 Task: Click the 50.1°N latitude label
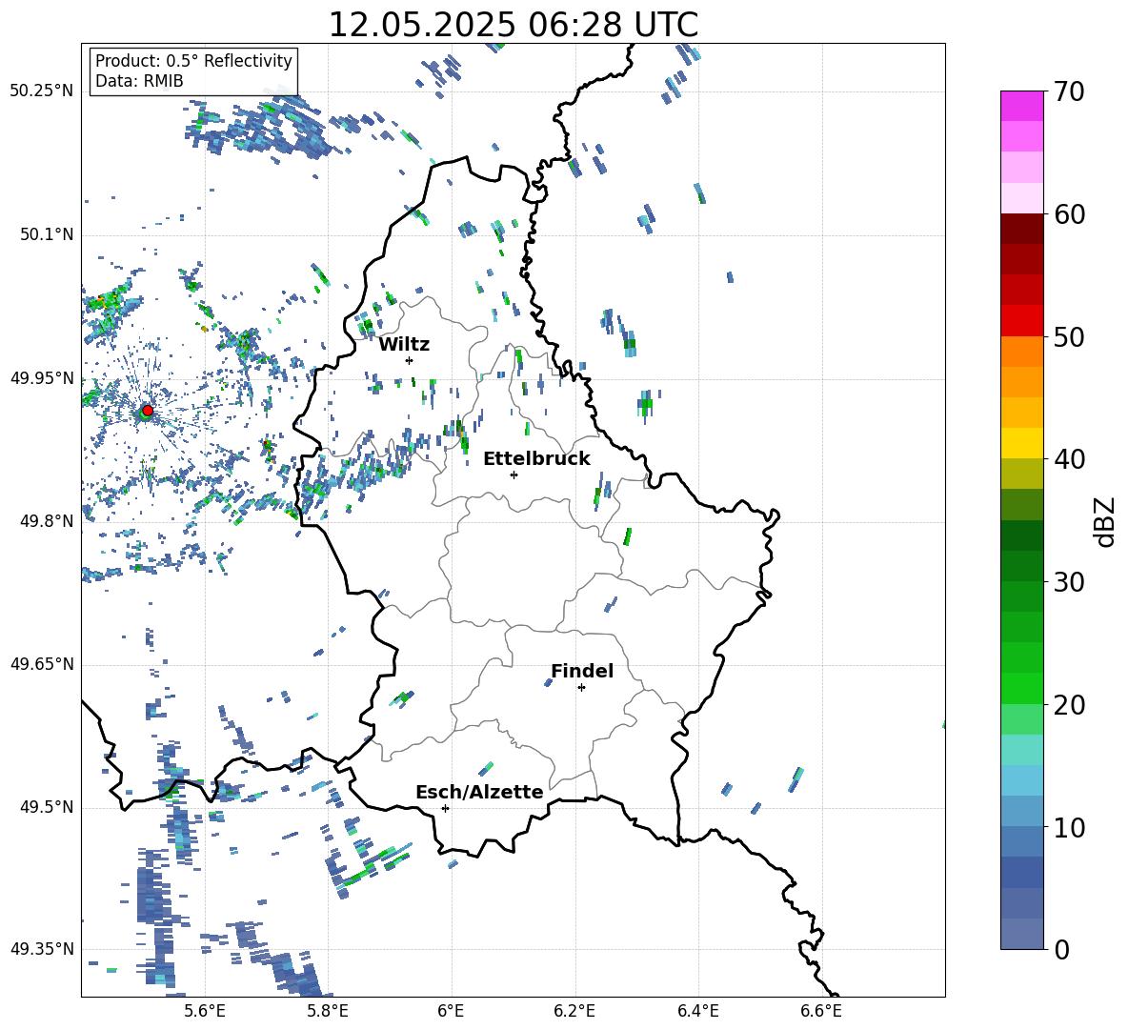click(47, 234)
